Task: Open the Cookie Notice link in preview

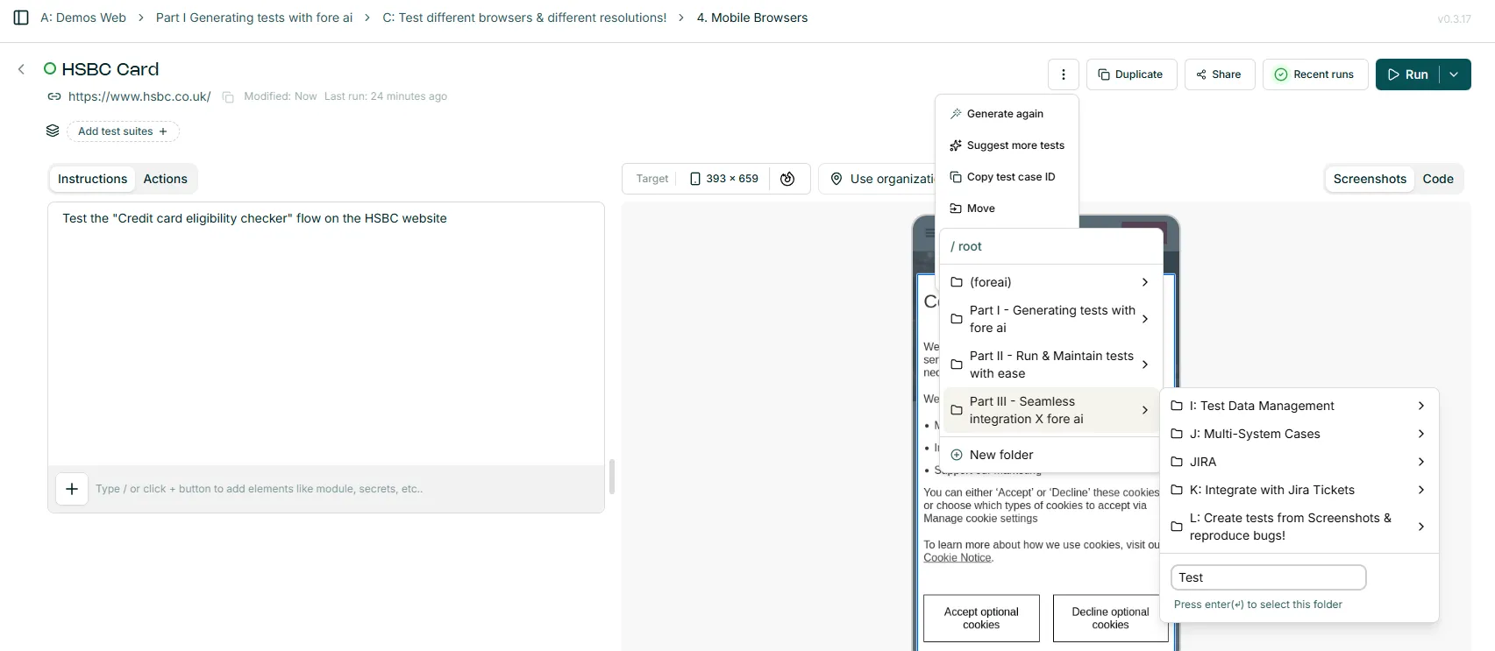Action: [x=958, y=558]
